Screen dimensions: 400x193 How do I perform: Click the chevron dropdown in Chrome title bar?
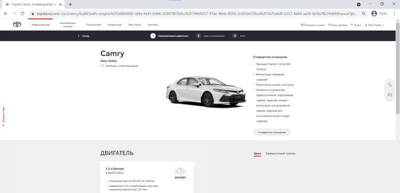pyautogui.click(x=359, y=4)
